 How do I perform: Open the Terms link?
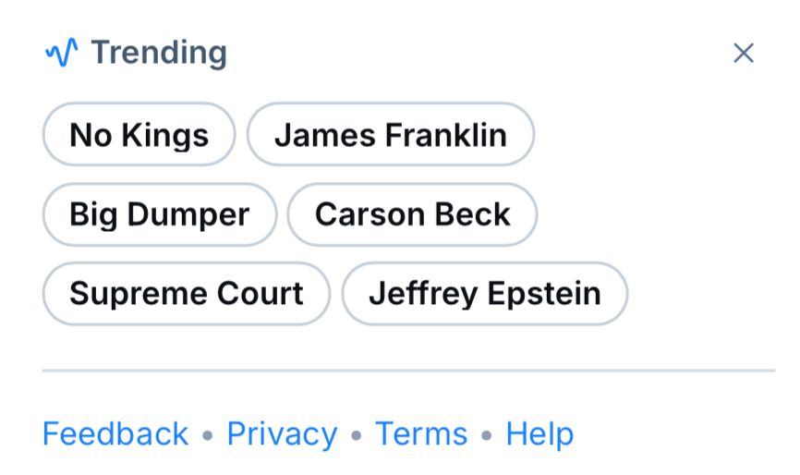[421, 433]
